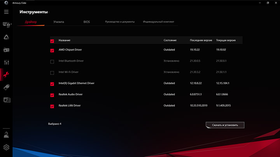Image resolution: width=280 pixels, height=157 pixels.
Task: Select the Intel Bluetooth Driver name
Action: (x=71, y=61)
